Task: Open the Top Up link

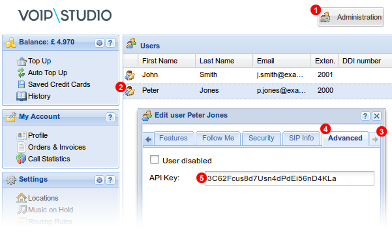Action: pos(40,61)
